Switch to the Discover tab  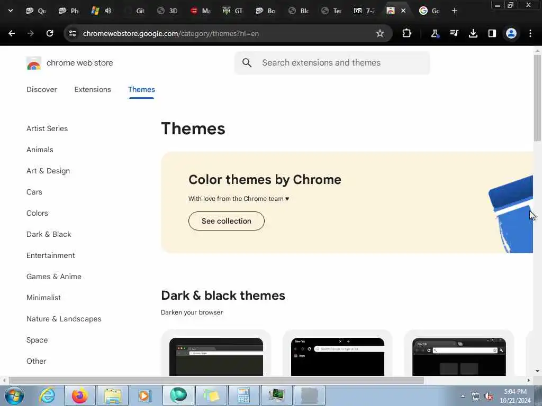tap(42, 89)
